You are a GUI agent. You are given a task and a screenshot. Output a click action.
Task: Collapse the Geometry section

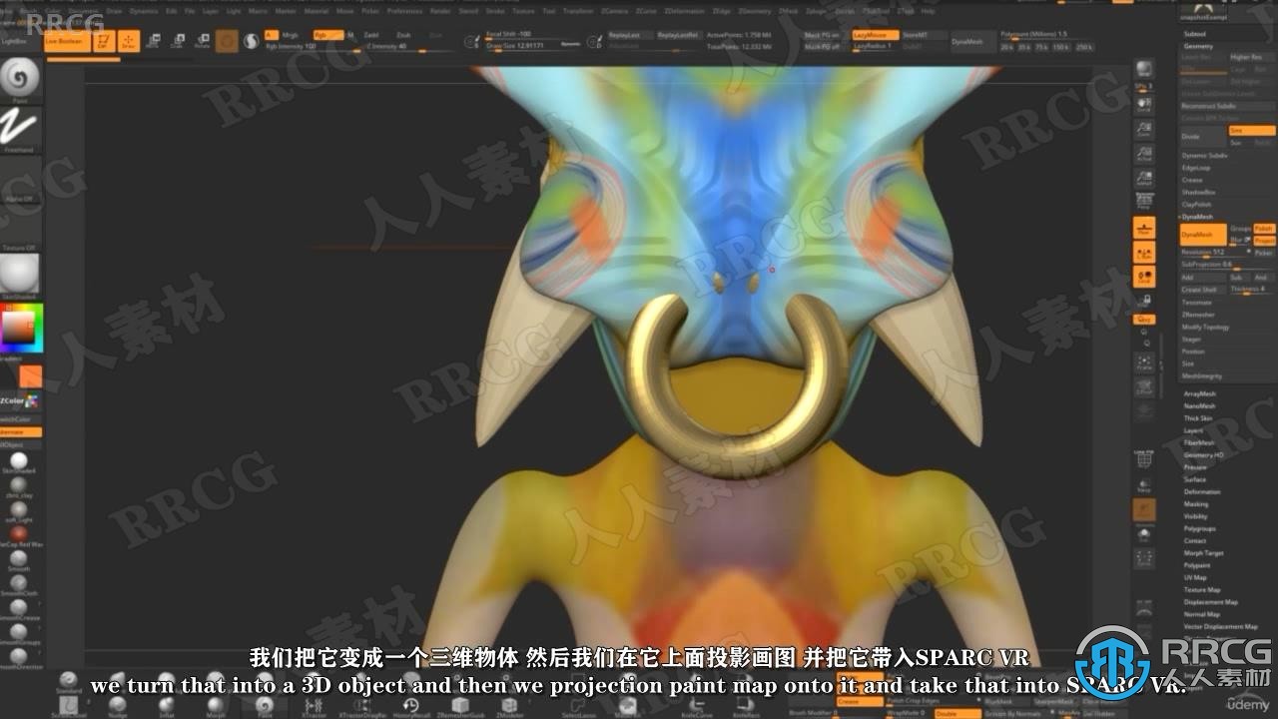tap(1198, 46)
